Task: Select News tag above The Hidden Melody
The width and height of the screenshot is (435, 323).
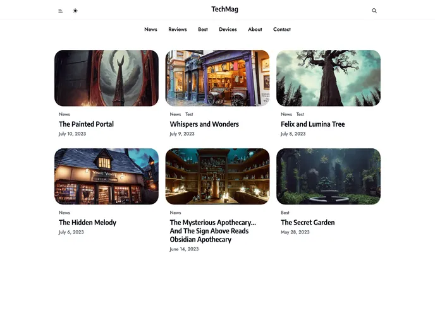Action: tap(64, 213)
